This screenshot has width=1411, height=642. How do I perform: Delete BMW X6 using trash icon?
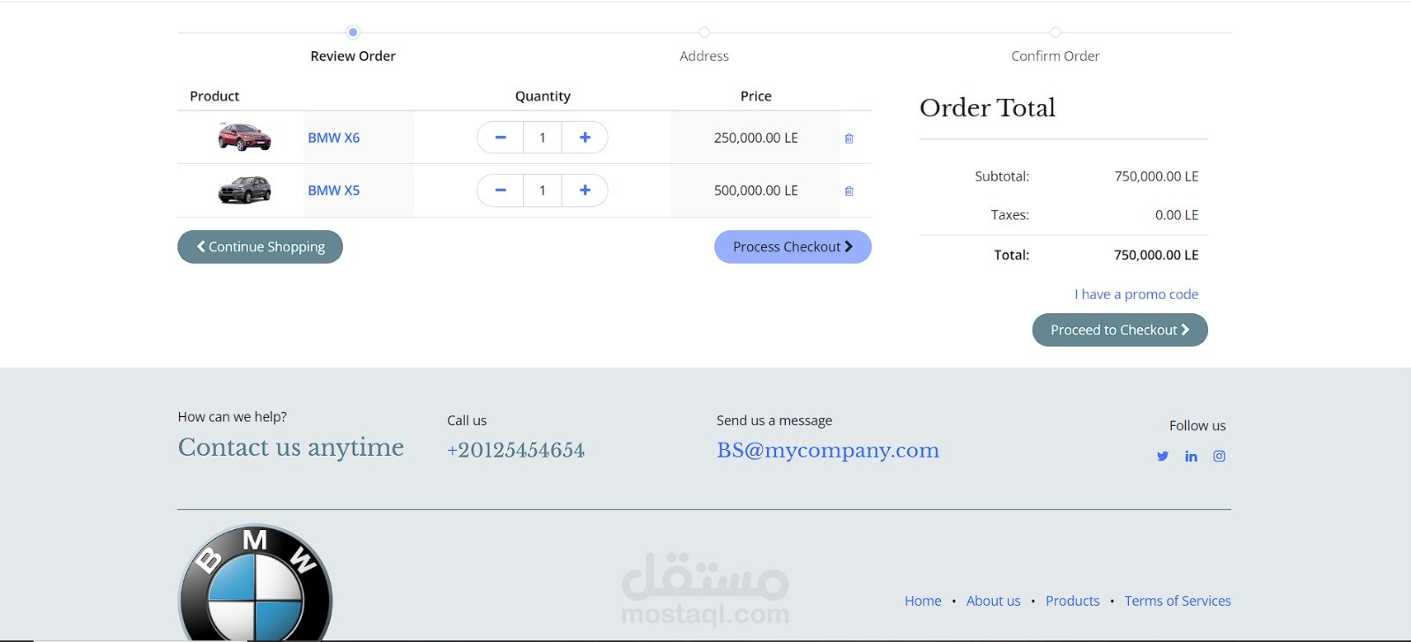(x=849, y=138)
